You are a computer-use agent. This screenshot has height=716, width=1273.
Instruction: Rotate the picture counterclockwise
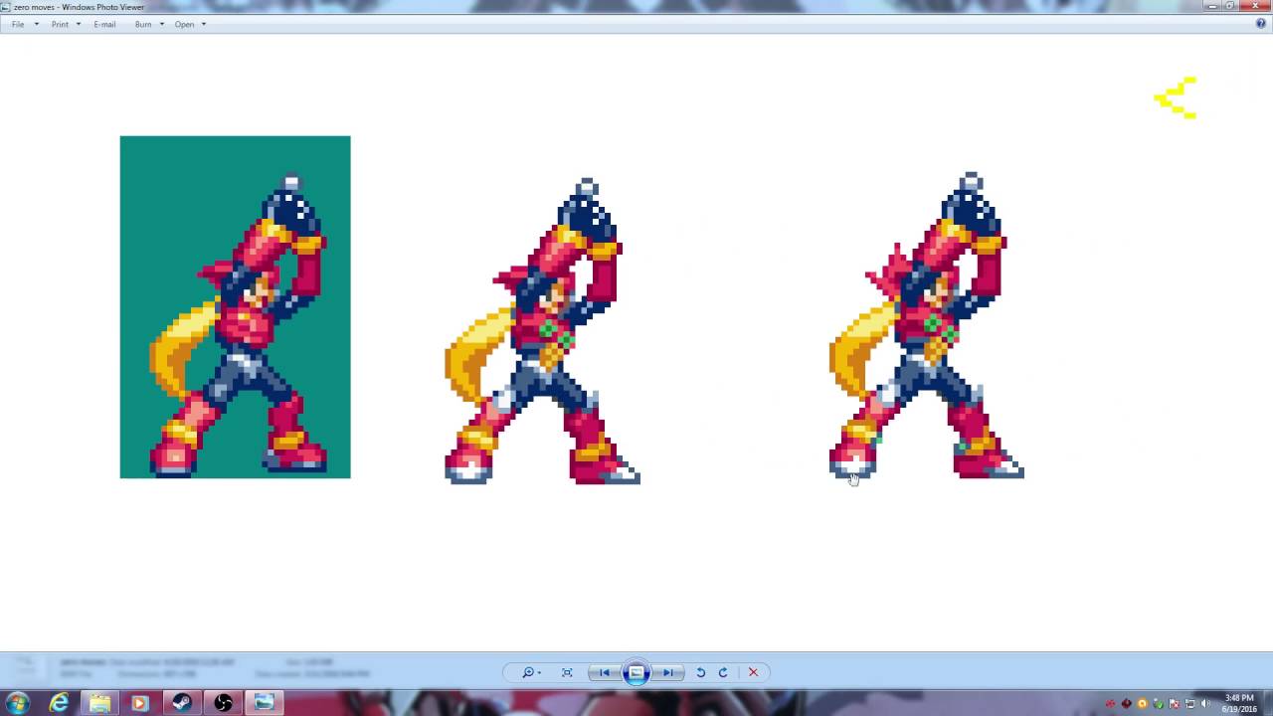click(x=700, y=672)
